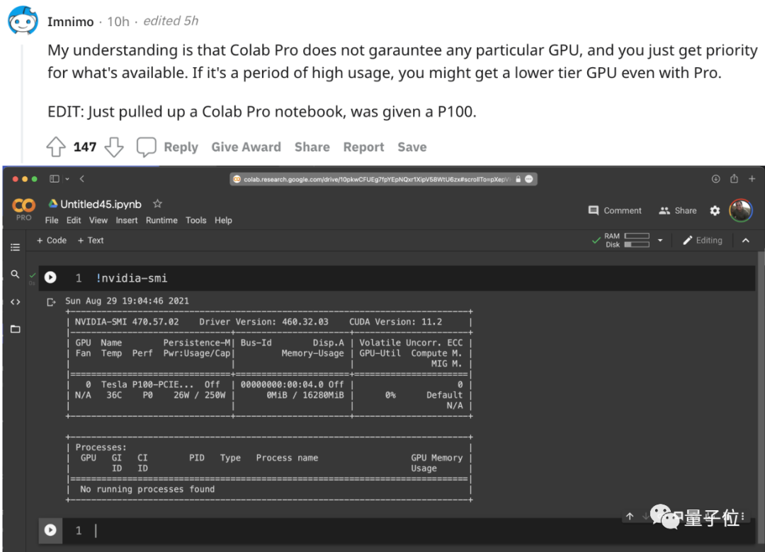Screen dimensions: 765x552
Task: Open the Comment panel in Colab
Action: pos(615,210)
